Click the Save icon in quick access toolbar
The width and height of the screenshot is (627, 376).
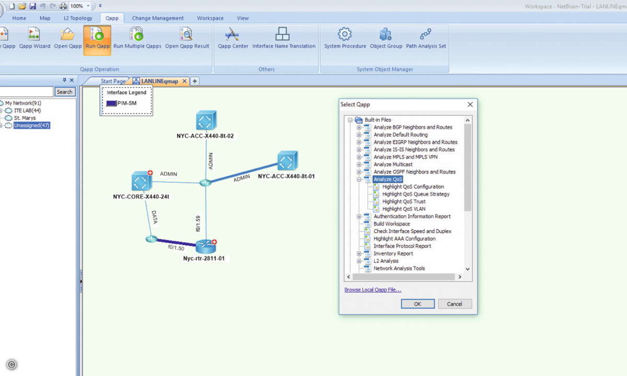pos(32,6)
